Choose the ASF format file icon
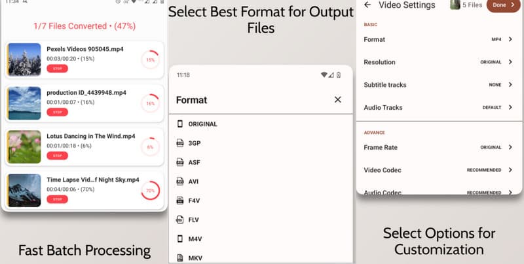524x264 pixels. 180,161
